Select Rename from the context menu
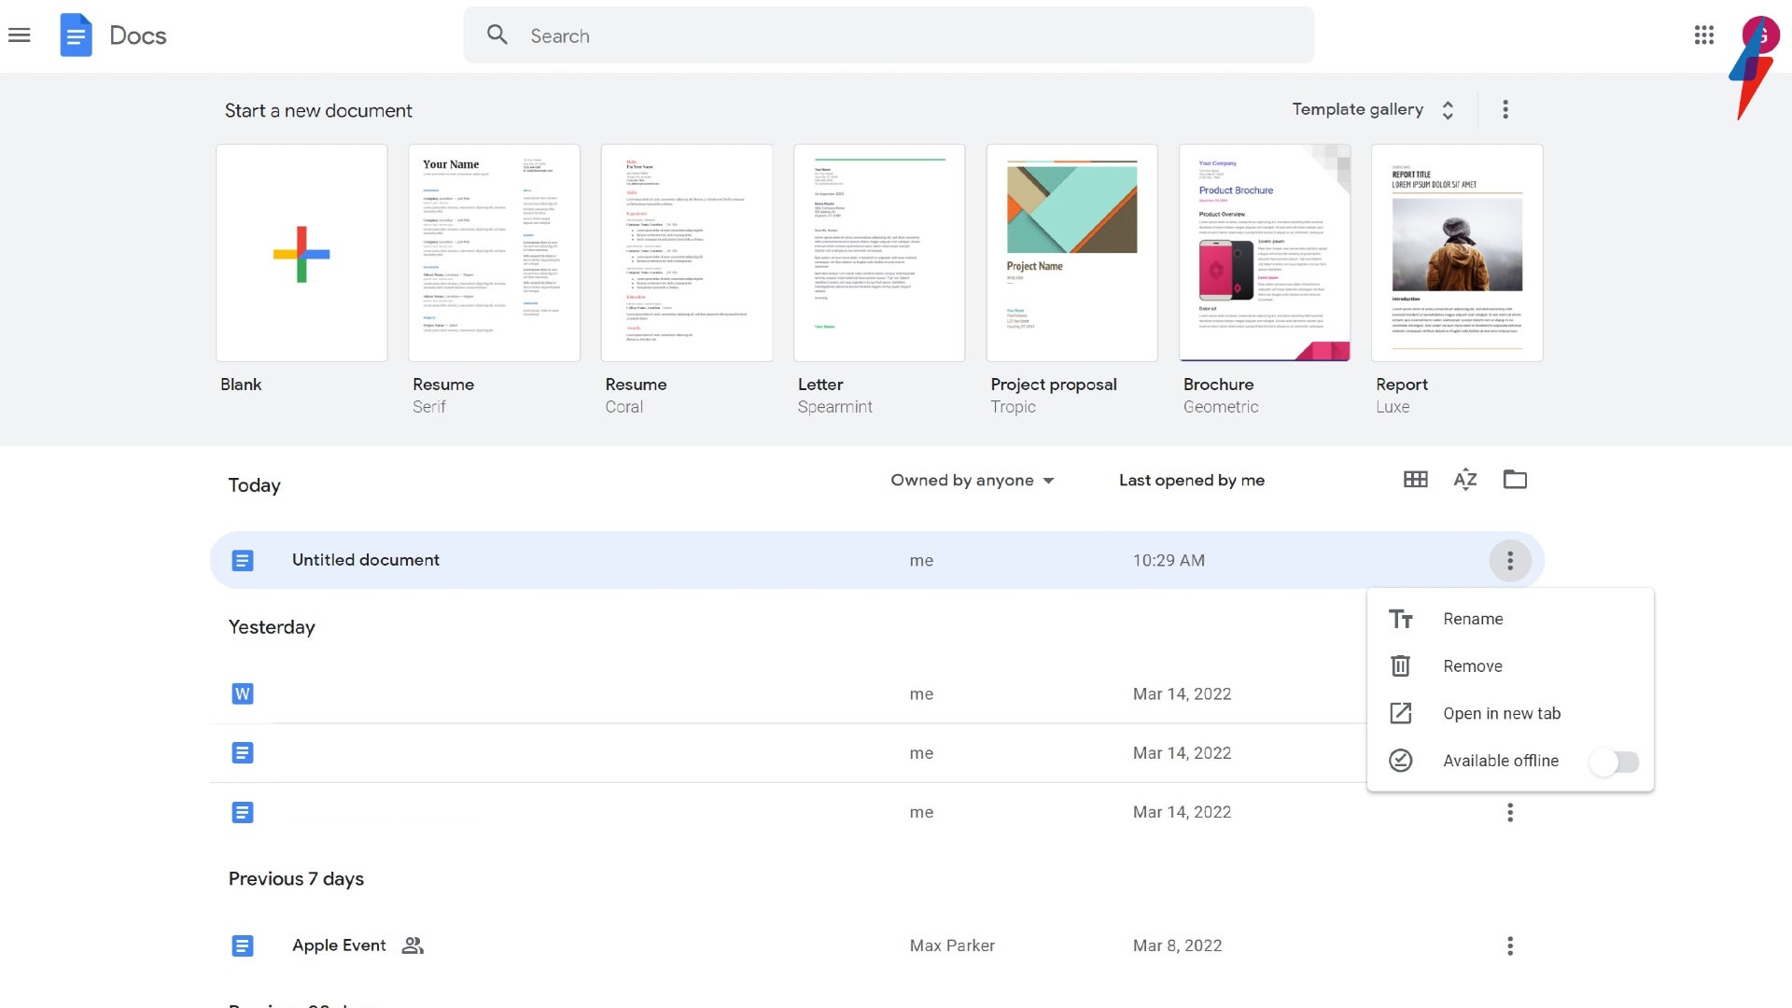The width and height of the screenshot is (1792, 1008). point(1510,619)
